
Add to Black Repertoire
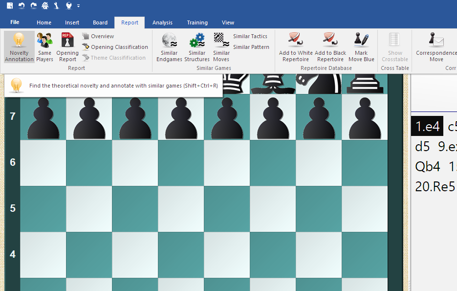330,46
